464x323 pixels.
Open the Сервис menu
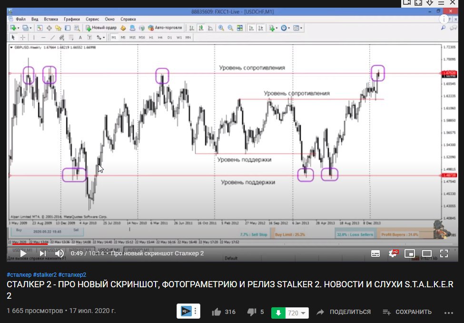[92, 19]
